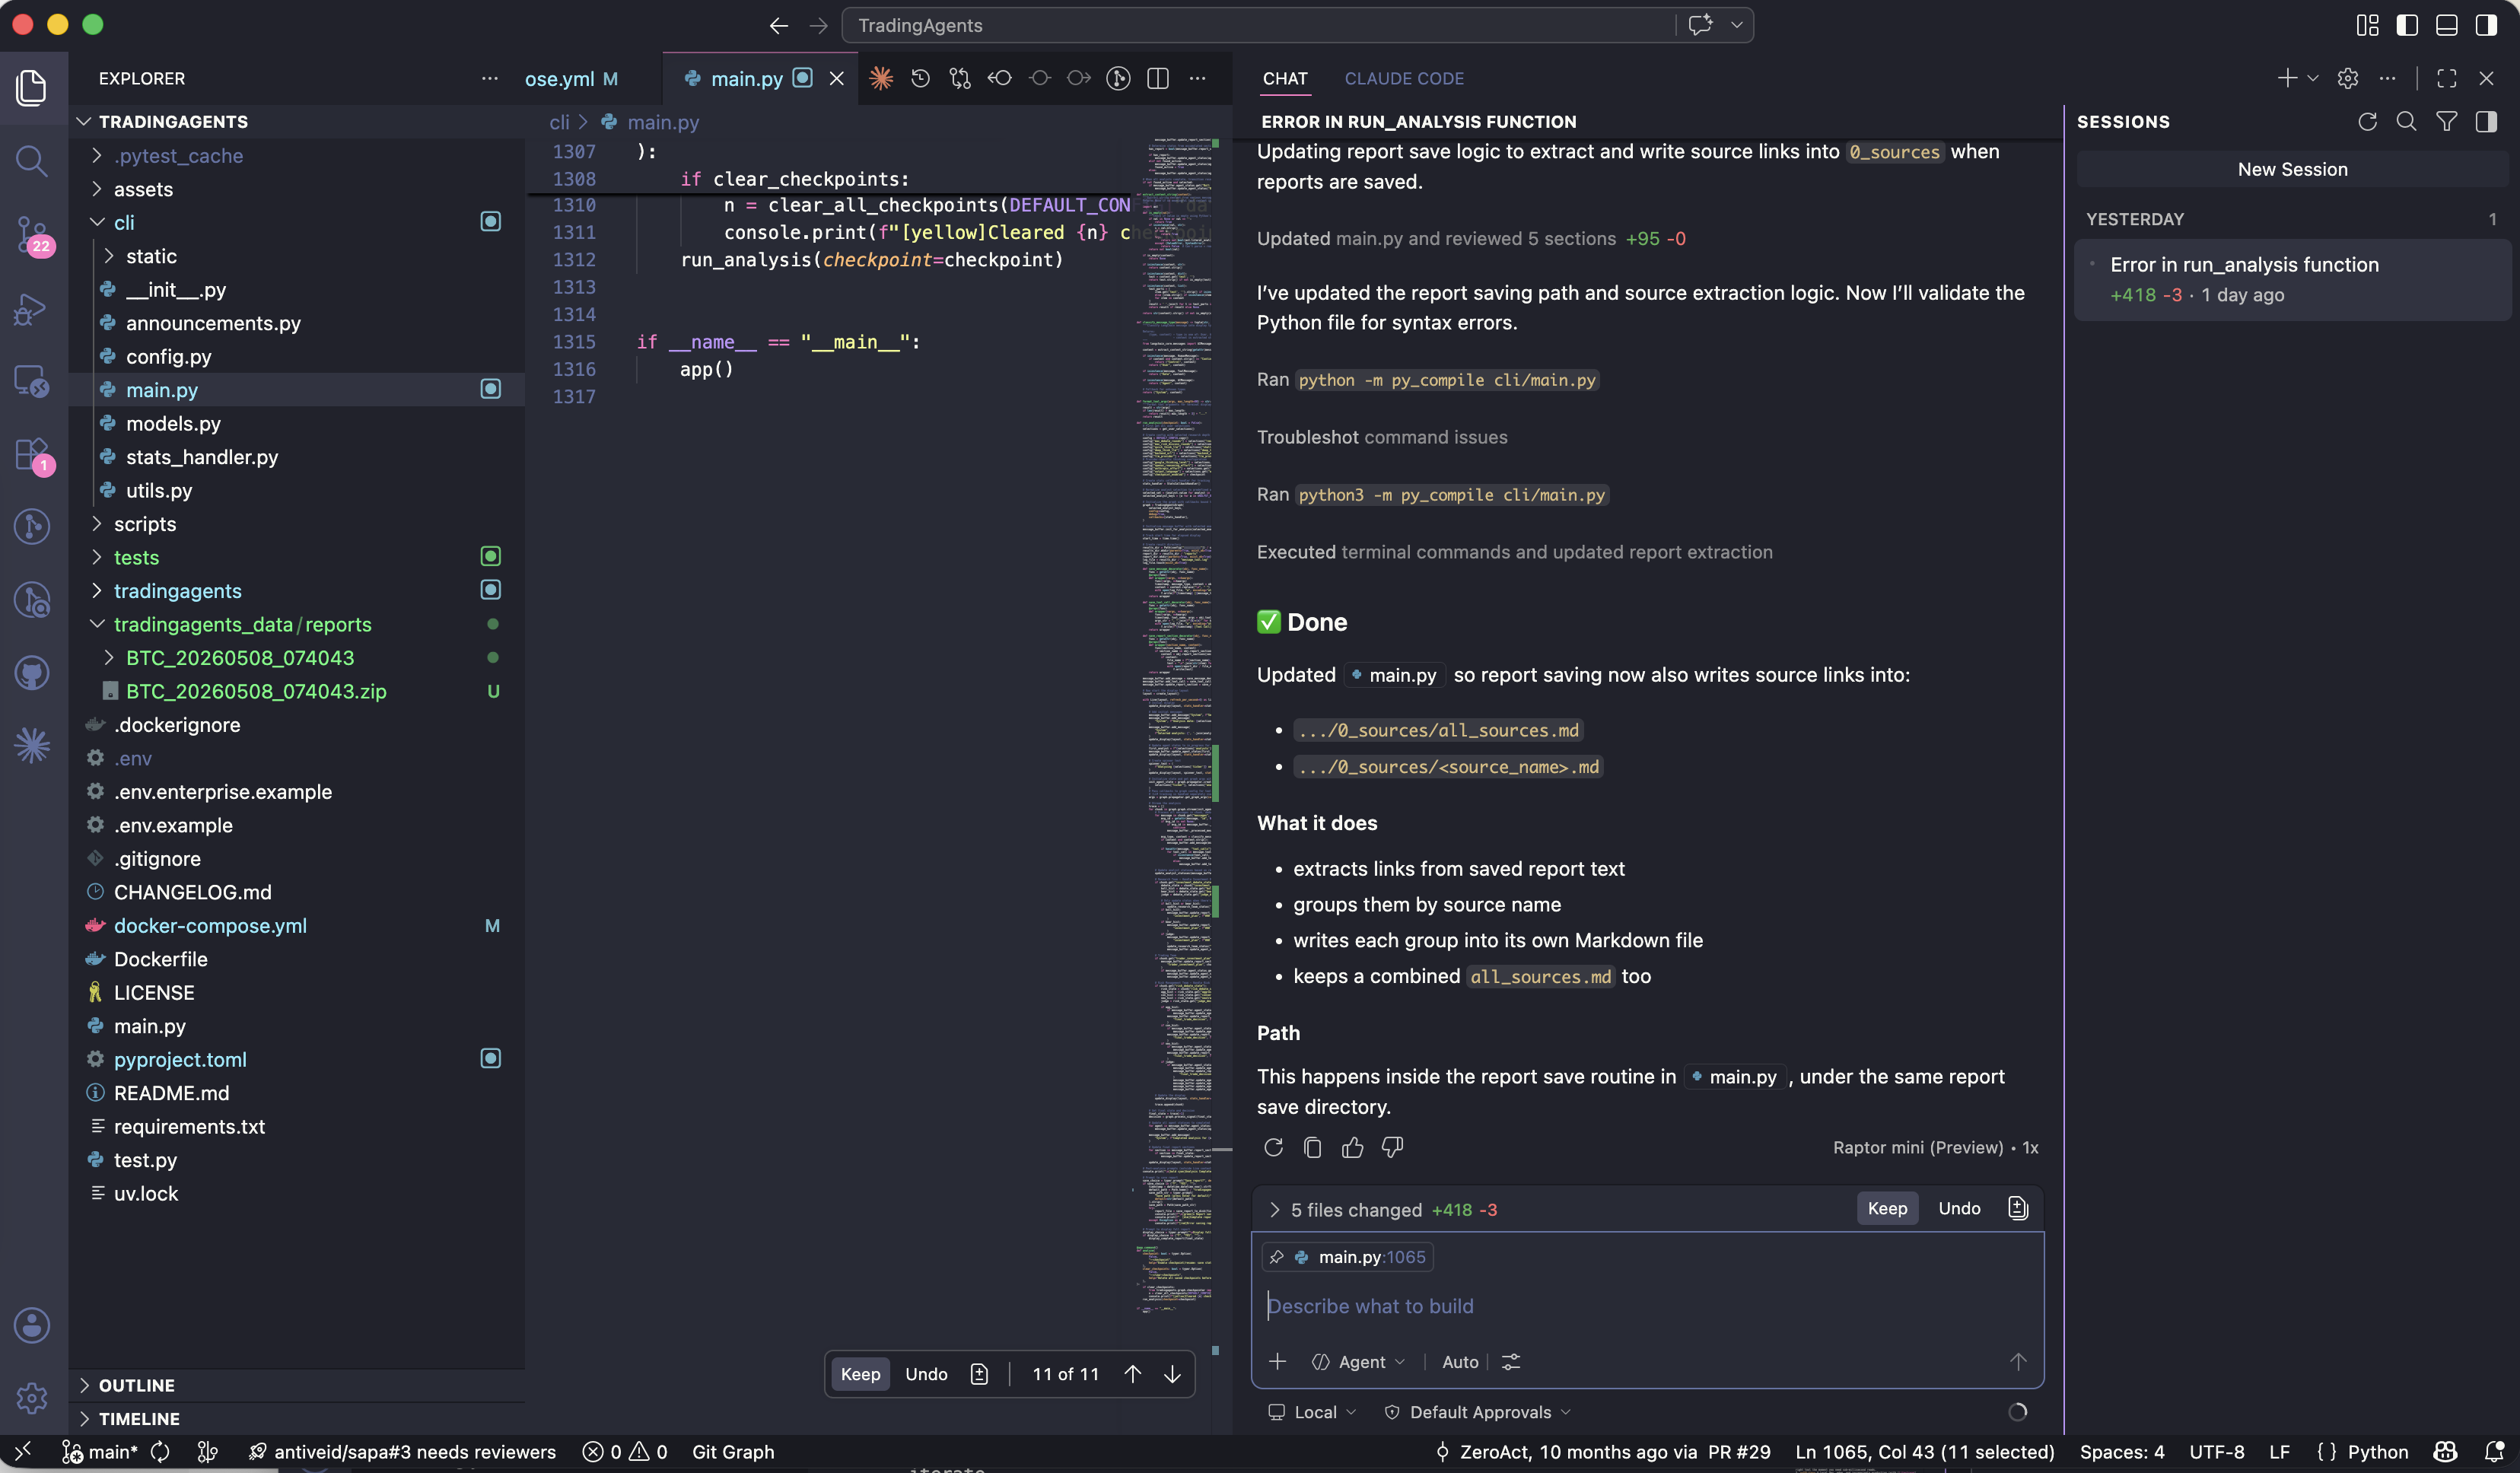This screenshot has height=1473, width=2520.
Task: Toggle primary side bar in title bar
Action: (x=2407, y=25)
